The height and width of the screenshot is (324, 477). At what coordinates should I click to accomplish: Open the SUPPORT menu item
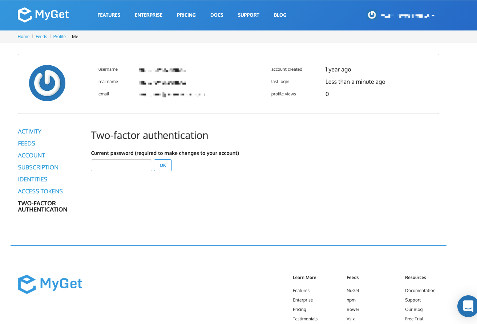248,15
